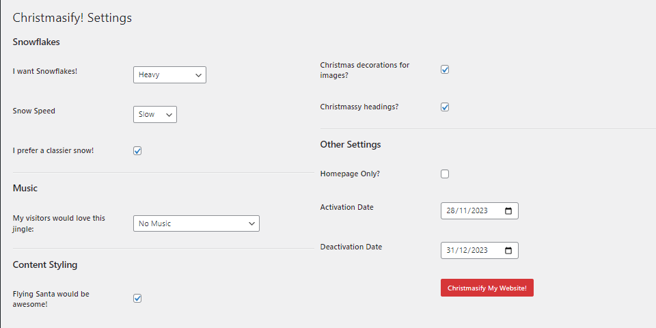
Task: Click the Christmasify! Settings page title
Action: [x=72, y=18]
